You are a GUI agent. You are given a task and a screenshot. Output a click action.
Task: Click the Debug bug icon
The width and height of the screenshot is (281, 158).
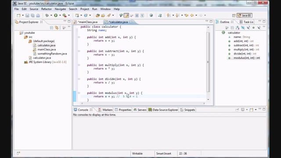point(47,15)
